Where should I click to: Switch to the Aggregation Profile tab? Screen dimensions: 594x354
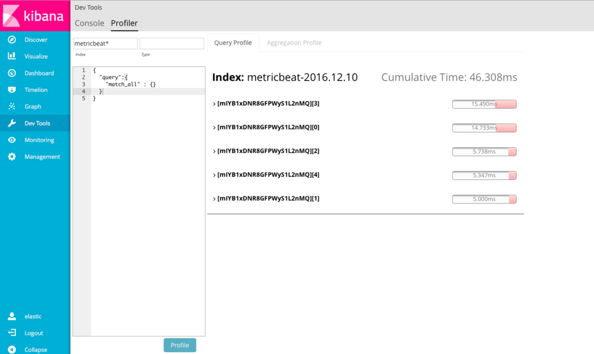[294, 43]
